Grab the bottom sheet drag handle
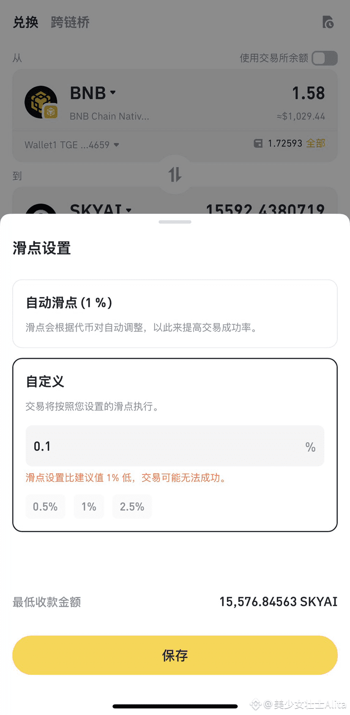350x715 pixels. coord(175,222)
